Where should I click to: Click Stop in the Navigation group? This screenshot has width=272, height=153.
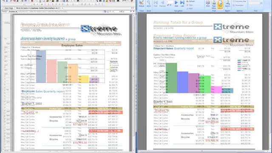190,5
